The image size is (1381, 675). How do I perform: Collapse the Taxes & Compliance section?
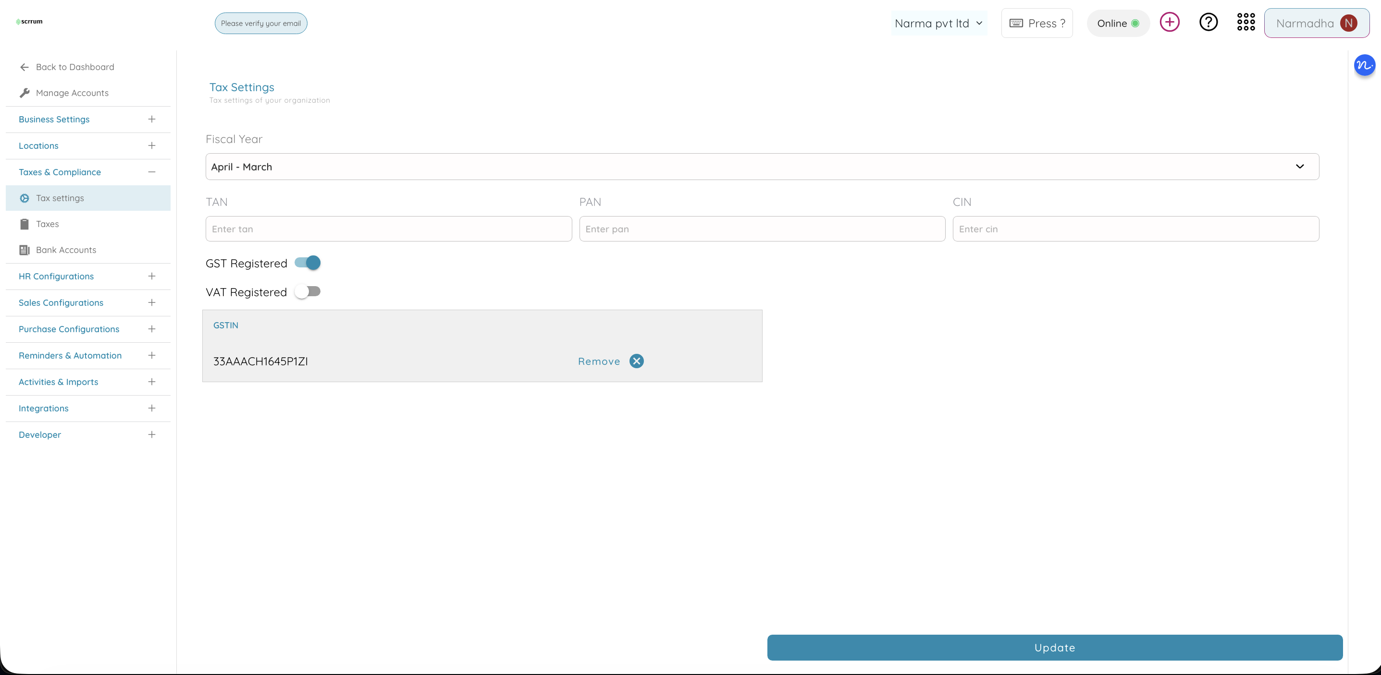tap(152, 171)
